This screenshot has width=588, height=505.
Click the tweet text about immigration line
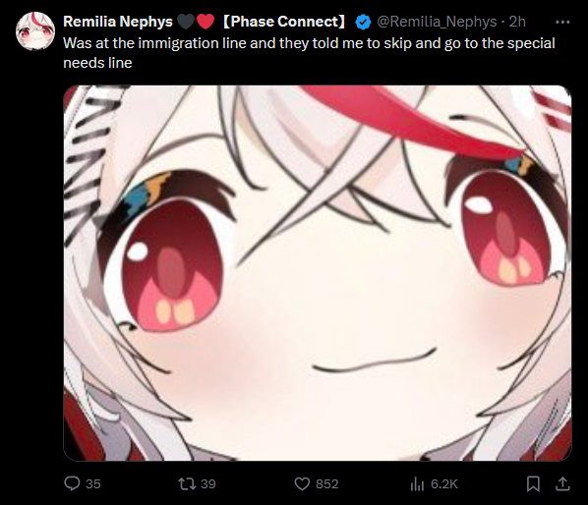[309, 53]
